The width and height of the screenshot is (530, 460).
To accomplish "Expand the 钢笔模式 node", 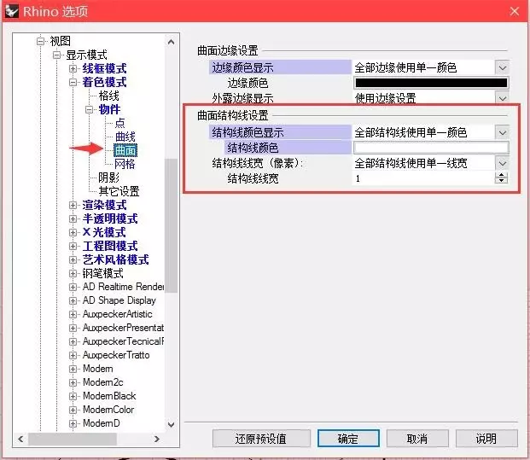I will [x=73, y=273].
